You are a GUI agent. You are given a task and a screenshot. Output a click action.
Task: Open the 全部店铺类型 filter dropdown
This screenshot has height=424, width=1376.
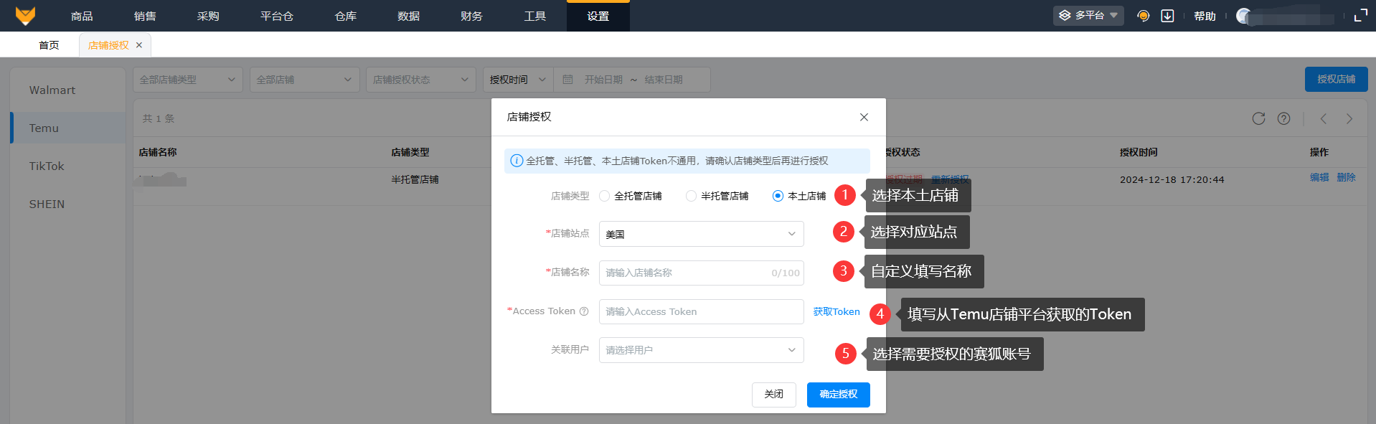coord(188,80)
